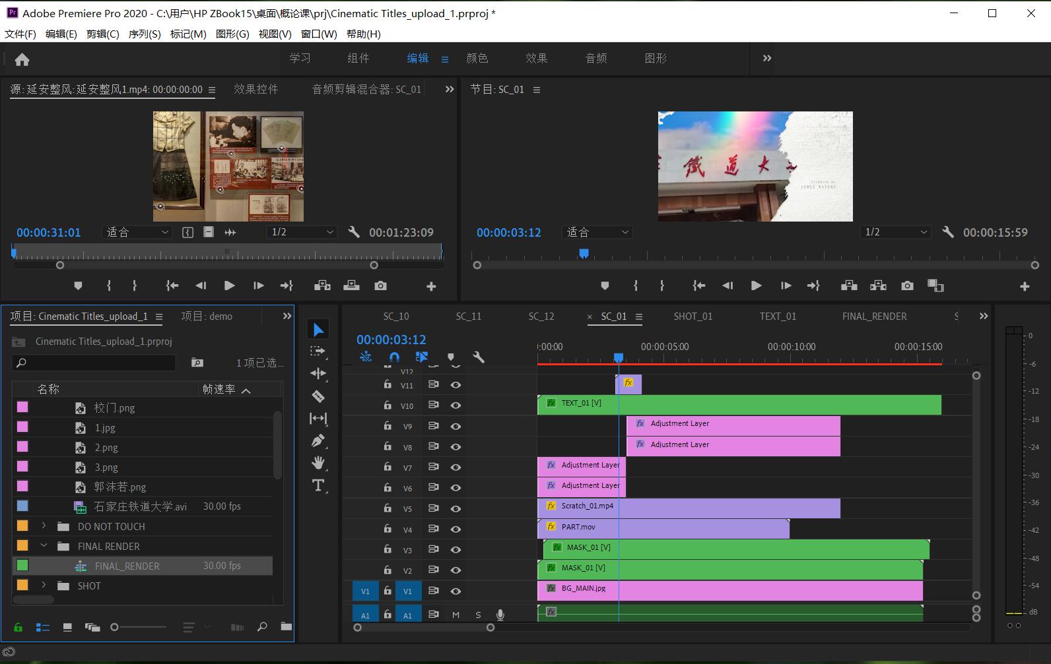Viewport: 1051px width, 664px height.
Task: Open Program monitor playback resolution dropdown
Action: click(x=897, y=232)
